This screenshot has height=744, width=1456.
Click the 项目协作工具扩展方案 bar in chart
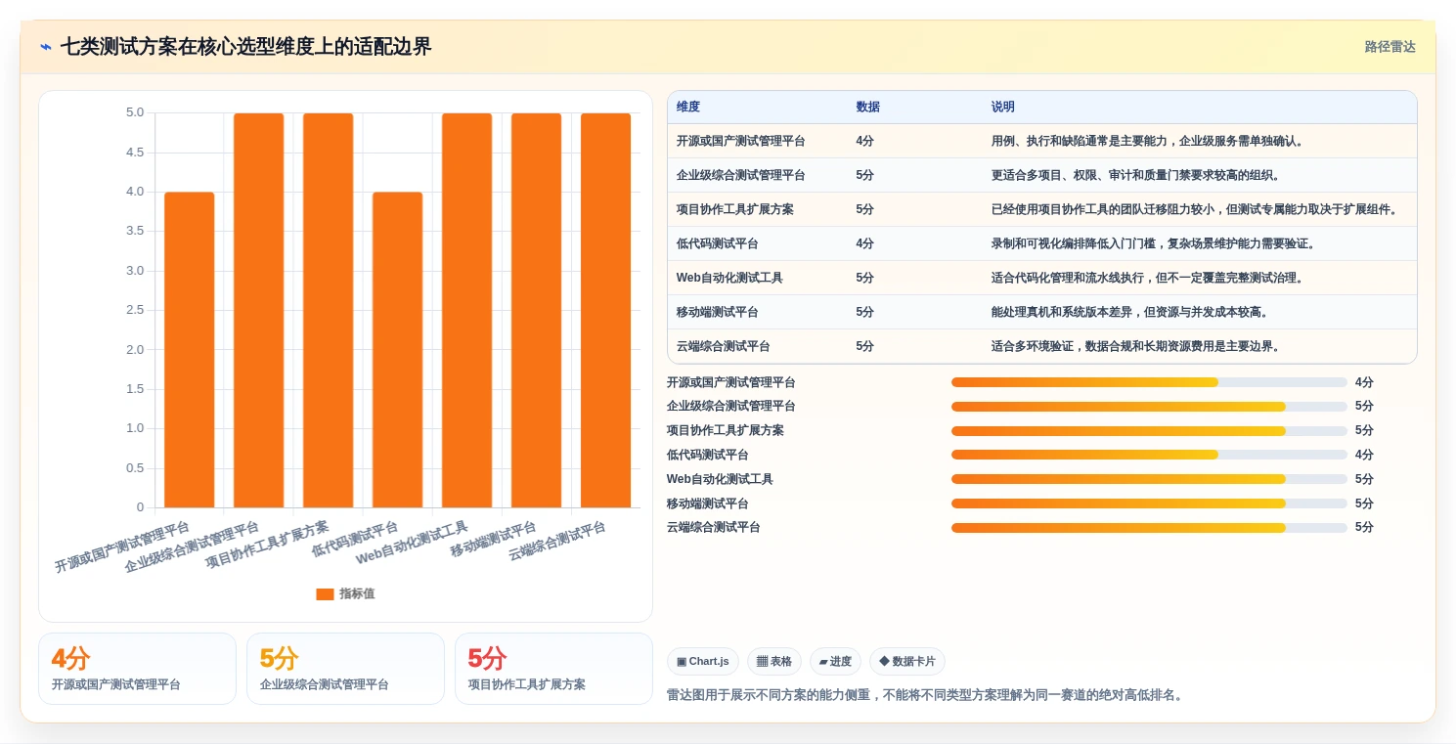[x=328, y=310]
